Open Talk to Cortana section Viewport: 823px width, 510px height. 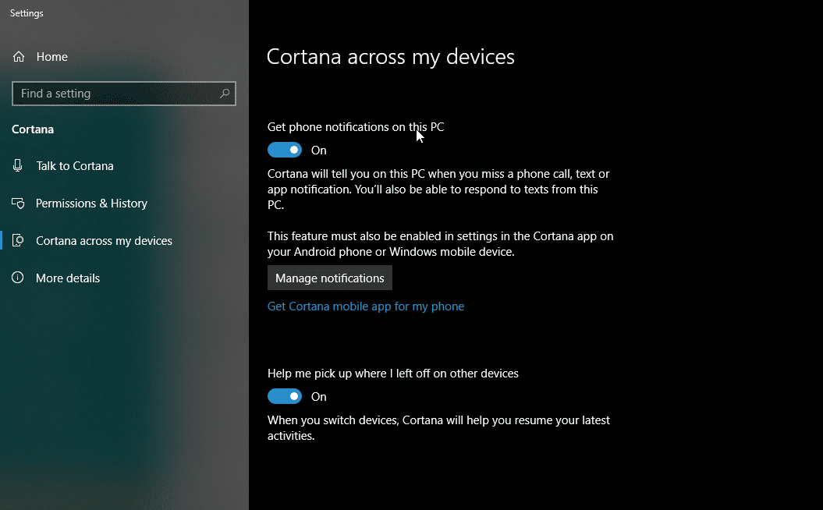pyautogui.click(x=75, y=166)
